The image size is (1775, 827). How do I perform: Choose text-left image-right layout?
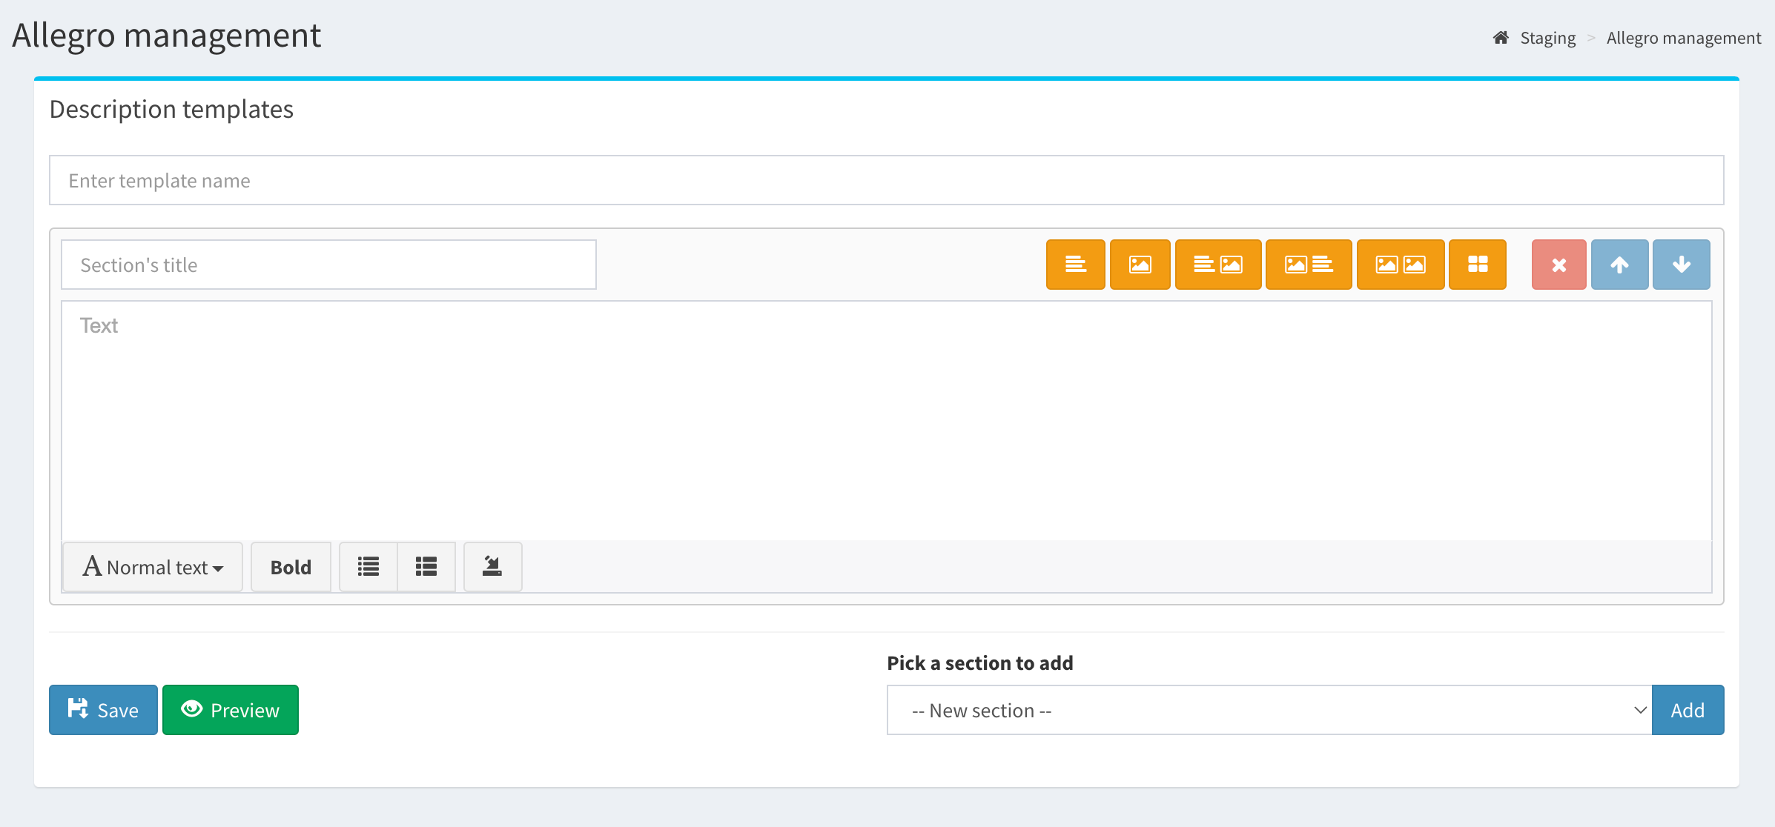1217,265
